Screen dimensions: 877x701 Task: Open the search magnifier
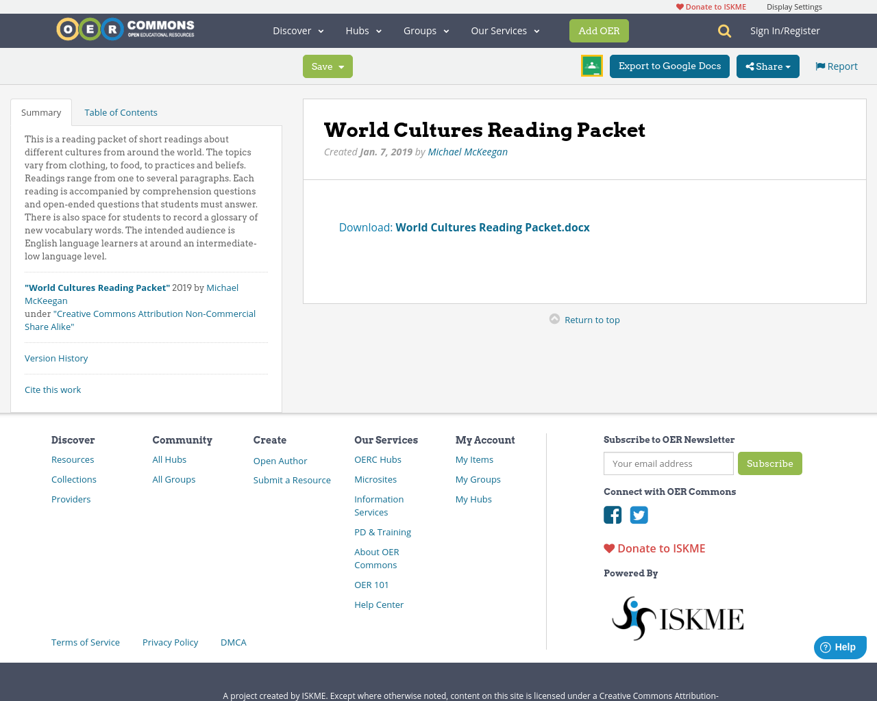click(x=723, y=30)
